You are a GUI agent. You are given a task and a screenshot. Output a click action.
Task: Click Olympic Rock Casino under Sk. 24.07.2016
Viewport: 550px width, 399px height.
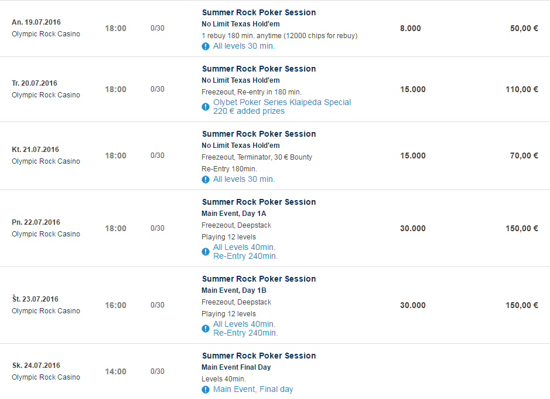pyautogui.click(x=46, y=377)
